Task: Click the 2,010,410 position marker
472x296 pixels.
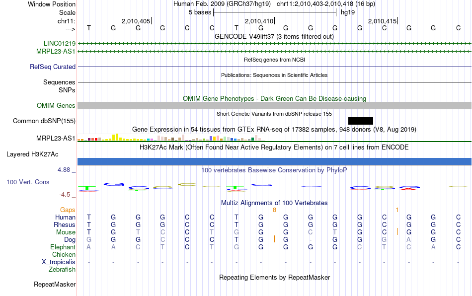Action: (259, 21)
